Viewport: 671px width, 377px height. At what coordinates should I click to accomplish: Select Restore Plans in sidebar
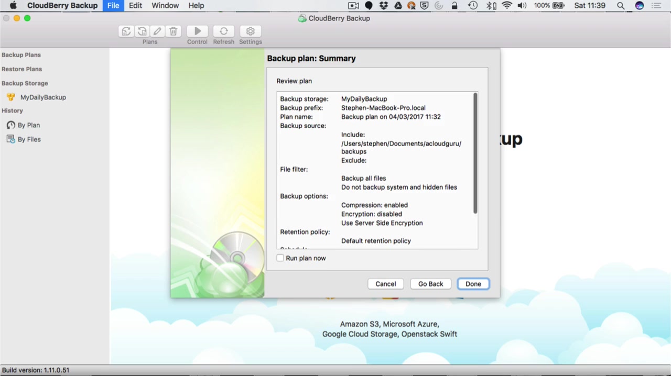(x=21, y=69)
